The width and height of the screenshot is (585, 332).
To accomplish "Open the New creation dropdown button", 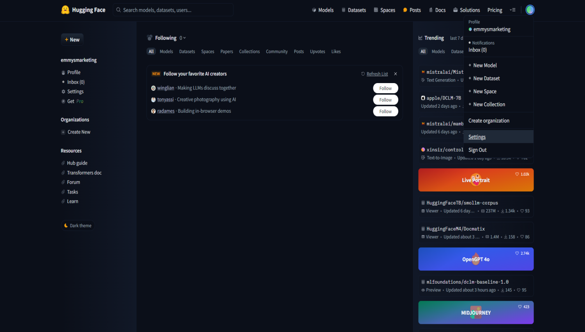I will pos(72,39).
